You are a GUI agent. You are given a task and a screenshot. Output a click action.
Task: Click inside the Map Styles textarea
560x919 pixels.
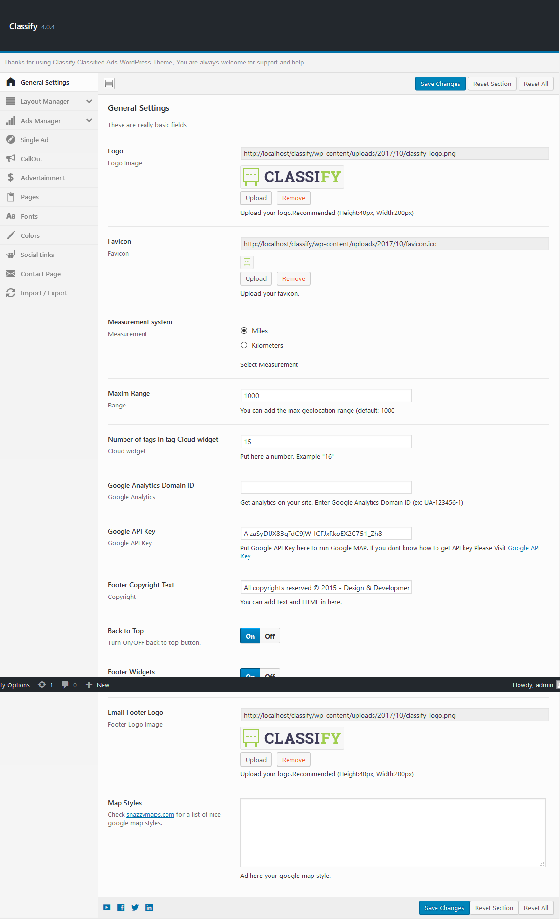click(393, 833)
